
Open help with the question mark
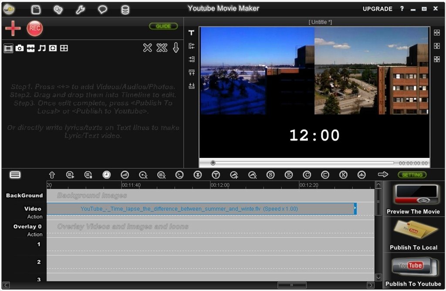click(x=402, y=9)
